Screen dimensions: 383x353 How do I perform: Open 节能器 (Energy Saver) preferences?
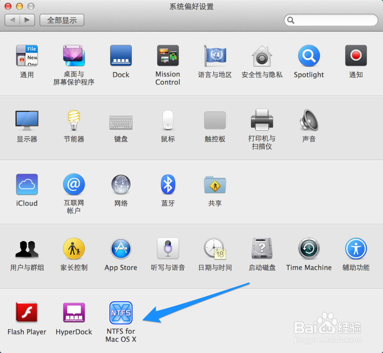coord(74,120)
